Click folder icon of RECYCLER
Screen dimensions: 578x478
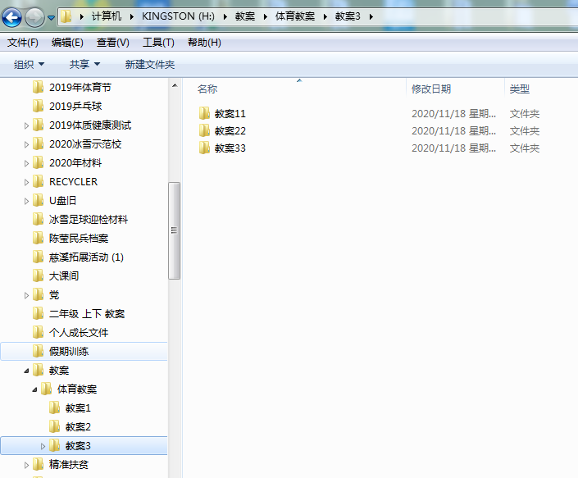pyautogui.click(x=39, y=181)
